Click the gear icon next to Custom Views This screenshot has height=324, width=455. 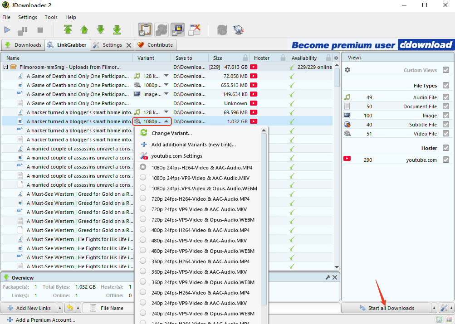347,70
